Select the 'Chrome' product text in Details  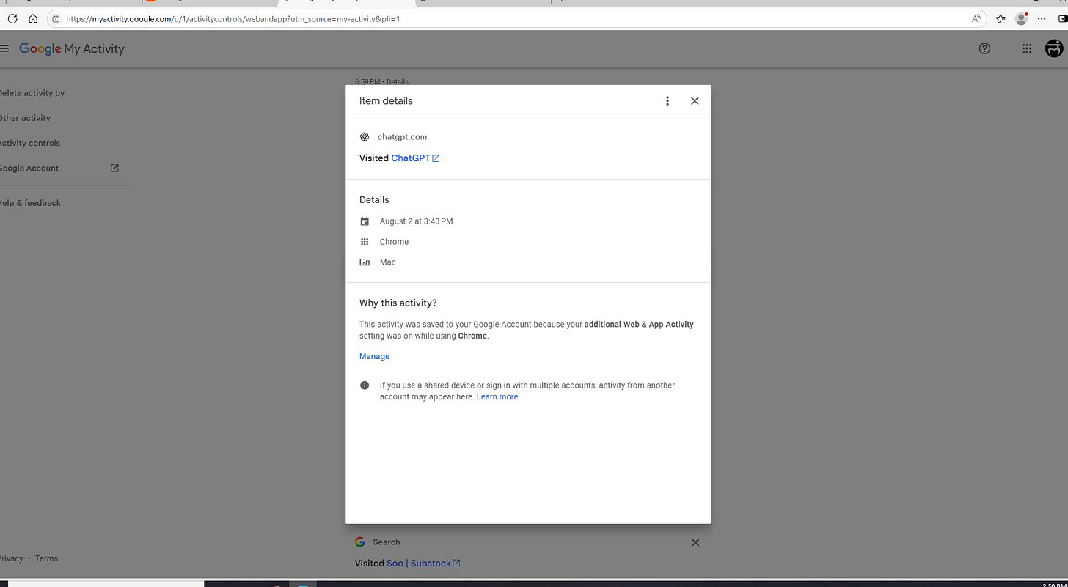click(x=394, y=242)
